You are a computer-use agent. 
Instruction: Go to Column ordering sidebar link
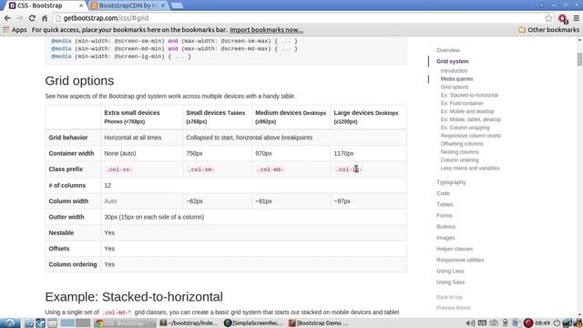point(459,160)
